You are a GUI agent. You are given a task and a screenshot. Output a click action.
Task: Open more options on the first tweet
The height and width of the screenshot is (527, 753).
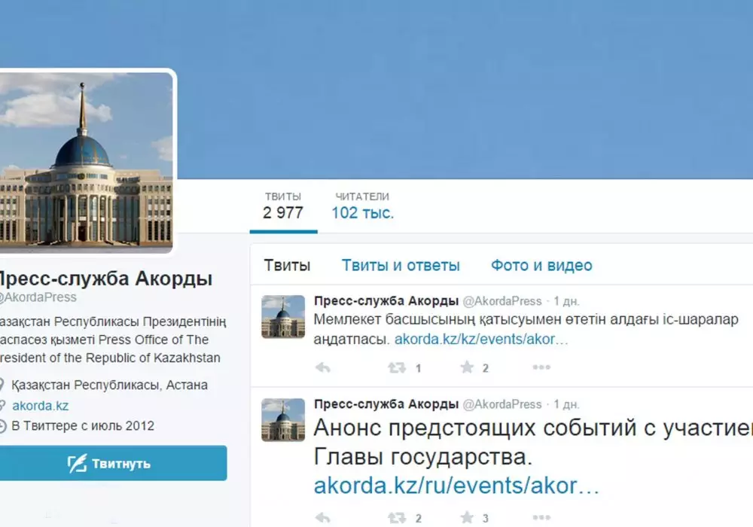(x=541, y=367)
